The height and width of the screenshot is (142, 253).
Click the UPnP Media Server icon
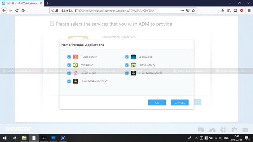coord(133,73)
